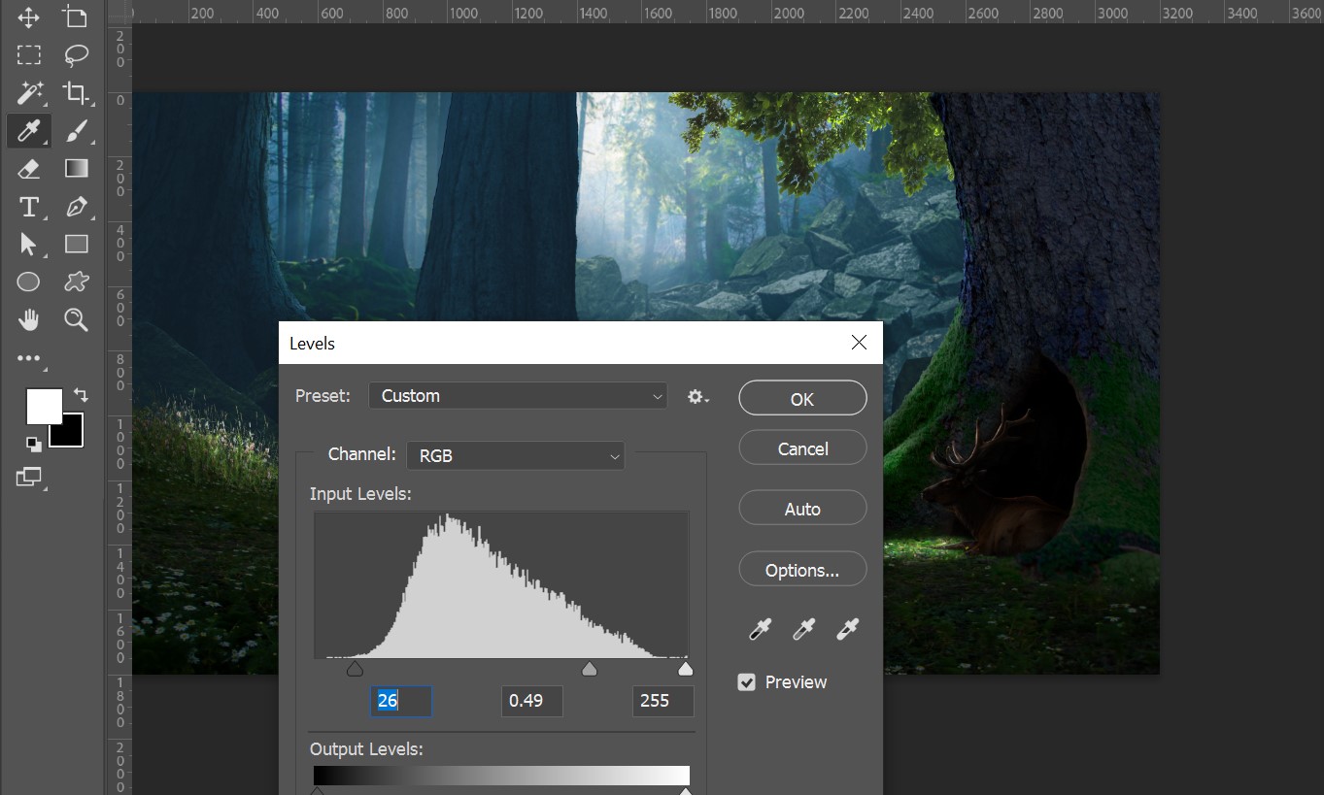Pick the set white point eyedropper
This screenshot has height=795, width=1324.
[848, 629]
